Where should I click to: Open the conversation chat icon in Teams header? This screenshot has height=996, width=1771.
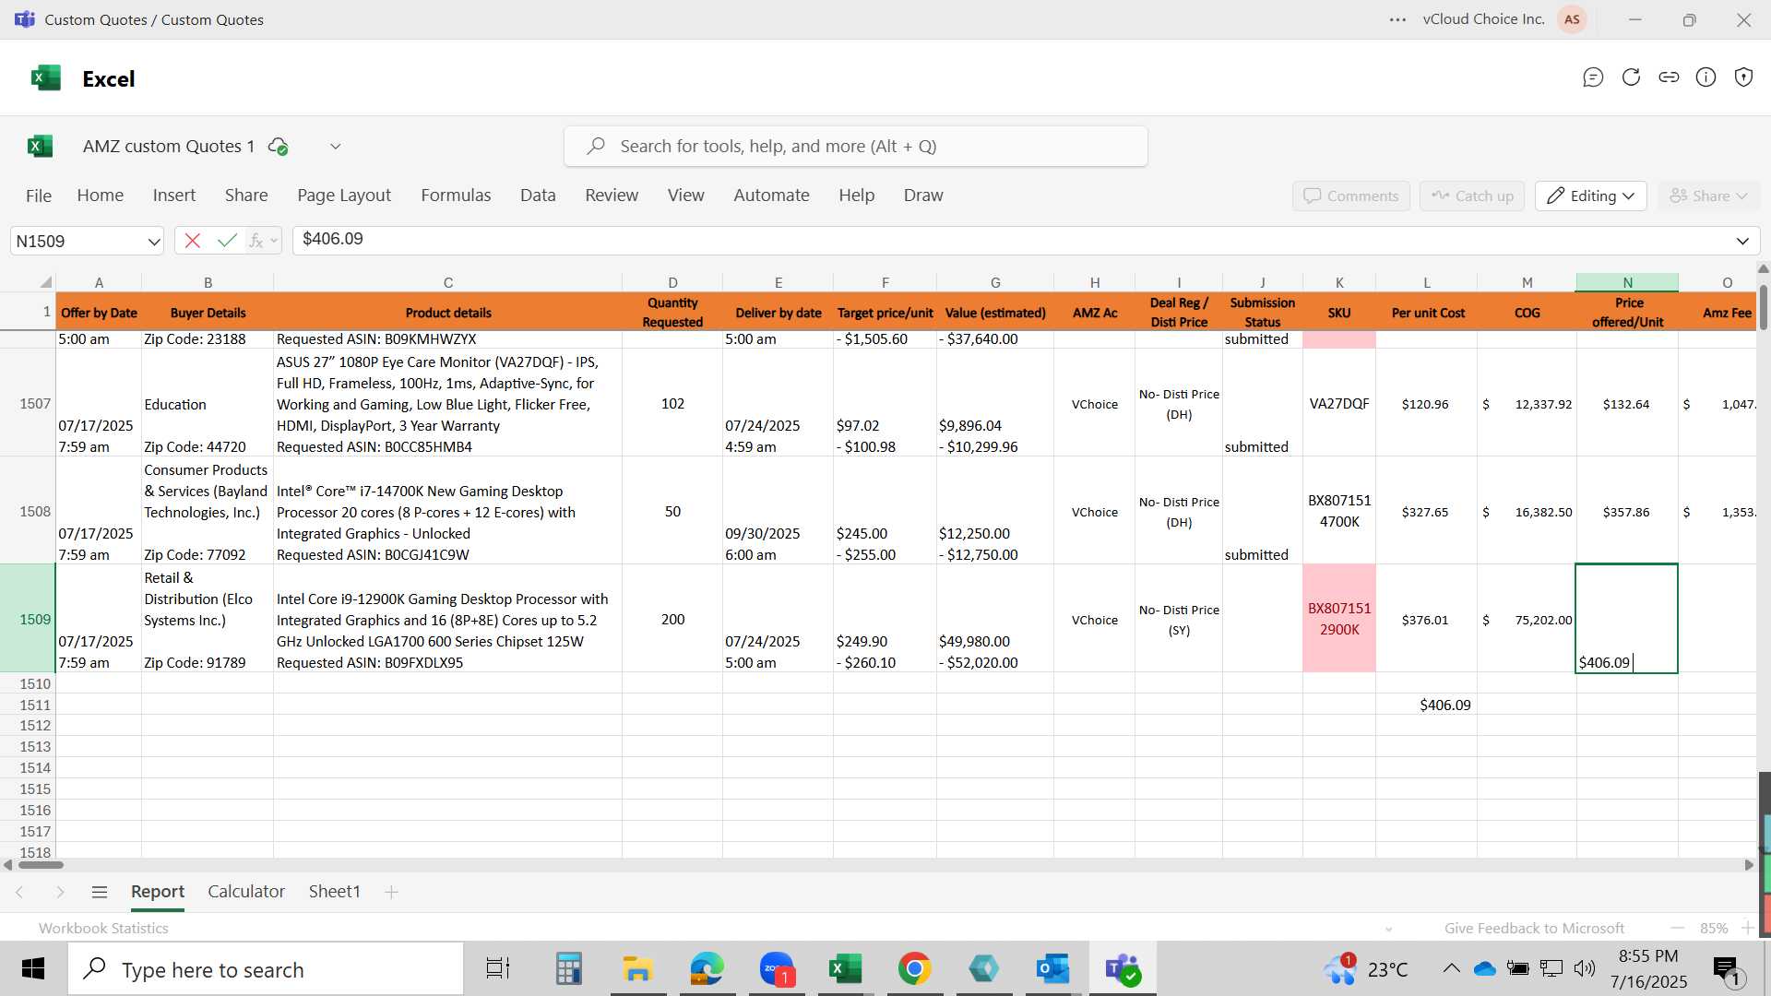tap(1593, 77)
